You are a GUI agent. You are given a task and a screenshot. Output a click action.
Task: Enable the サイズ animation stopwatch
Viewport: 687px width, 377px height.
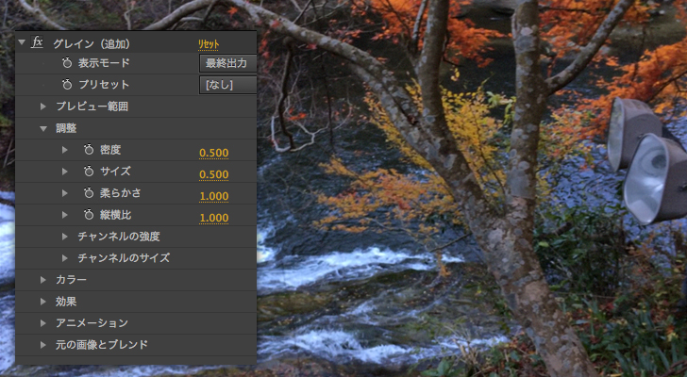(88, 172)
